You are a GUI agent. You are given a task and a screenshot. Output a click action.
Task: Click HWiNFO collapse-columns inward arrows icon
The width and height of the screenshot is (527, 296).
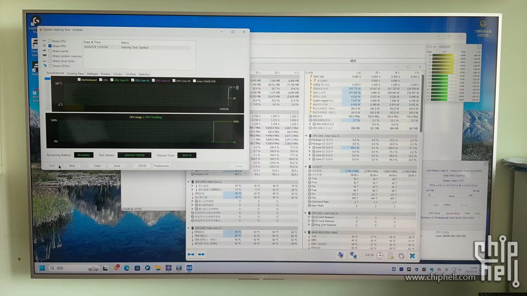click(201, 255)
